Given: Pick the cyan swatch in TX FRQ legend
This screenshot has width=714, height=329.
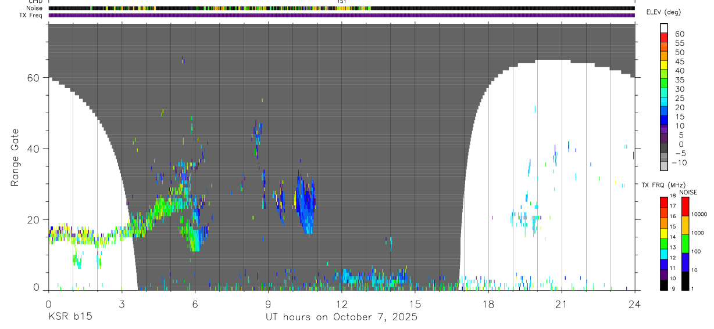Looking at the screenshot, I should pos(664,254).
